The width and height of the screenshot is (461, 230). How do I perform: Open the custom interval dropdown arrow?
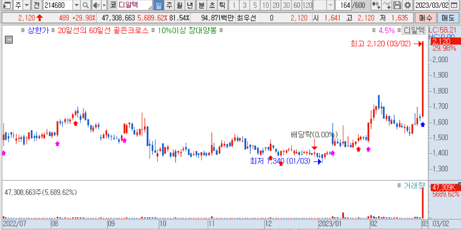[330, 5]
